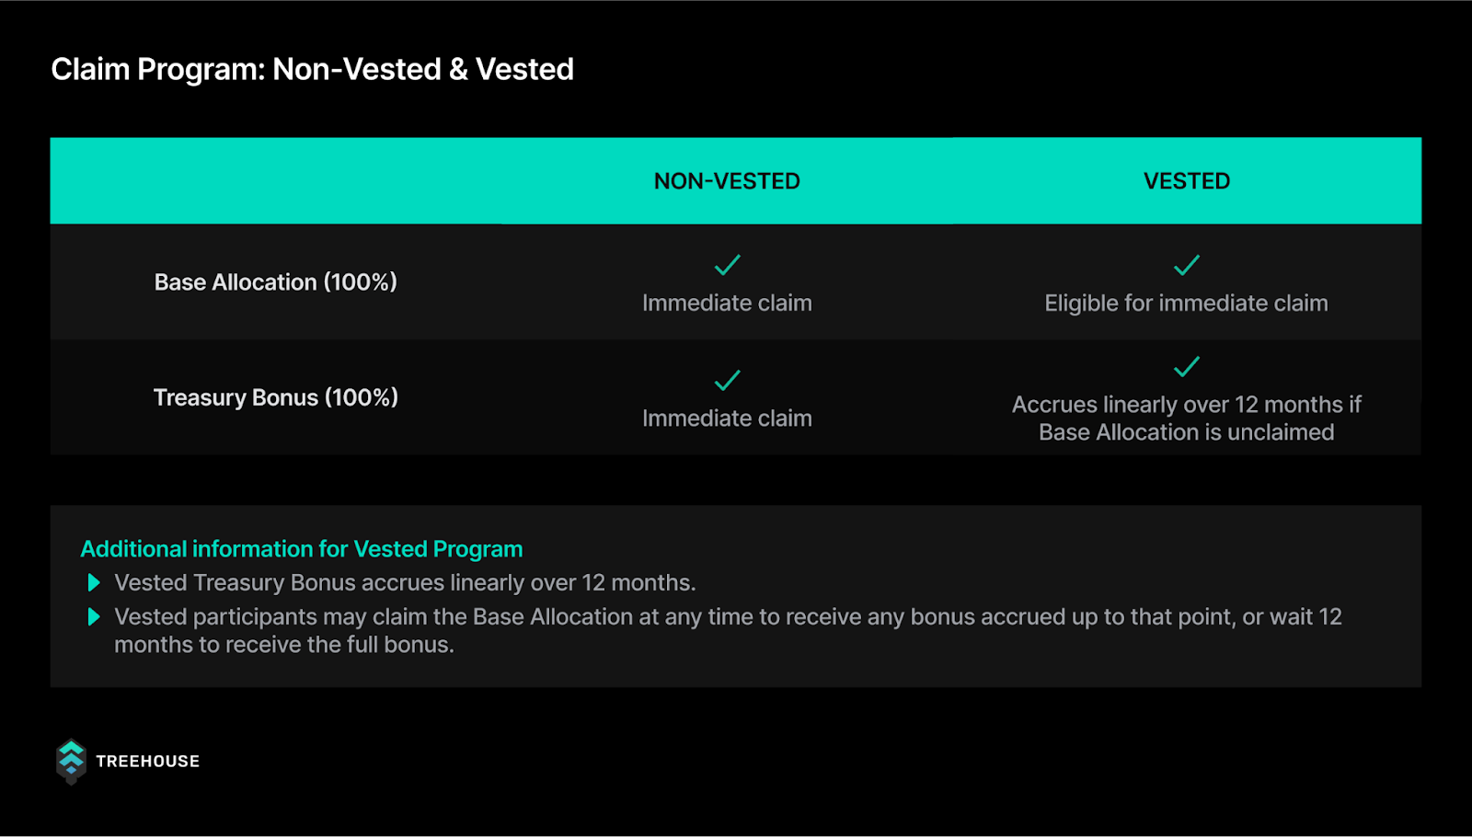Select the NON-VESTED column header

(x=727, y=181)
